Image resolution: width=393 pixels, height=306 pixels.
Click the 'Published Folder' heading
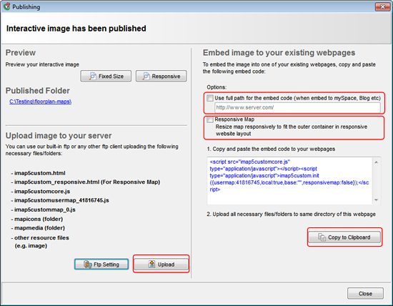click(x=38, y=91)
